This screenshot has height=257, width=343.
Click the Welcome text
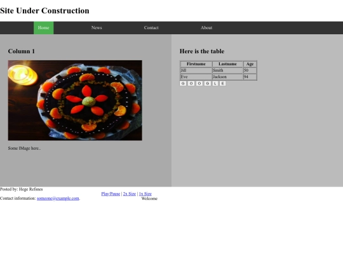(149, 199)
